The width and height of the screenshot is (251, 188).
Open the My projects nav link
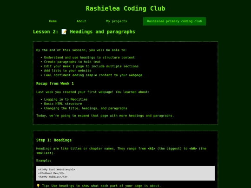click(x=117, y=21)
